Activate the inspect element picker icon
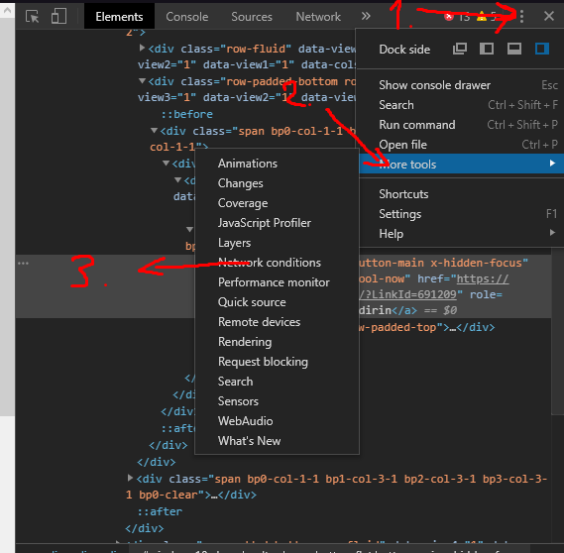 (x=33, y=17)
